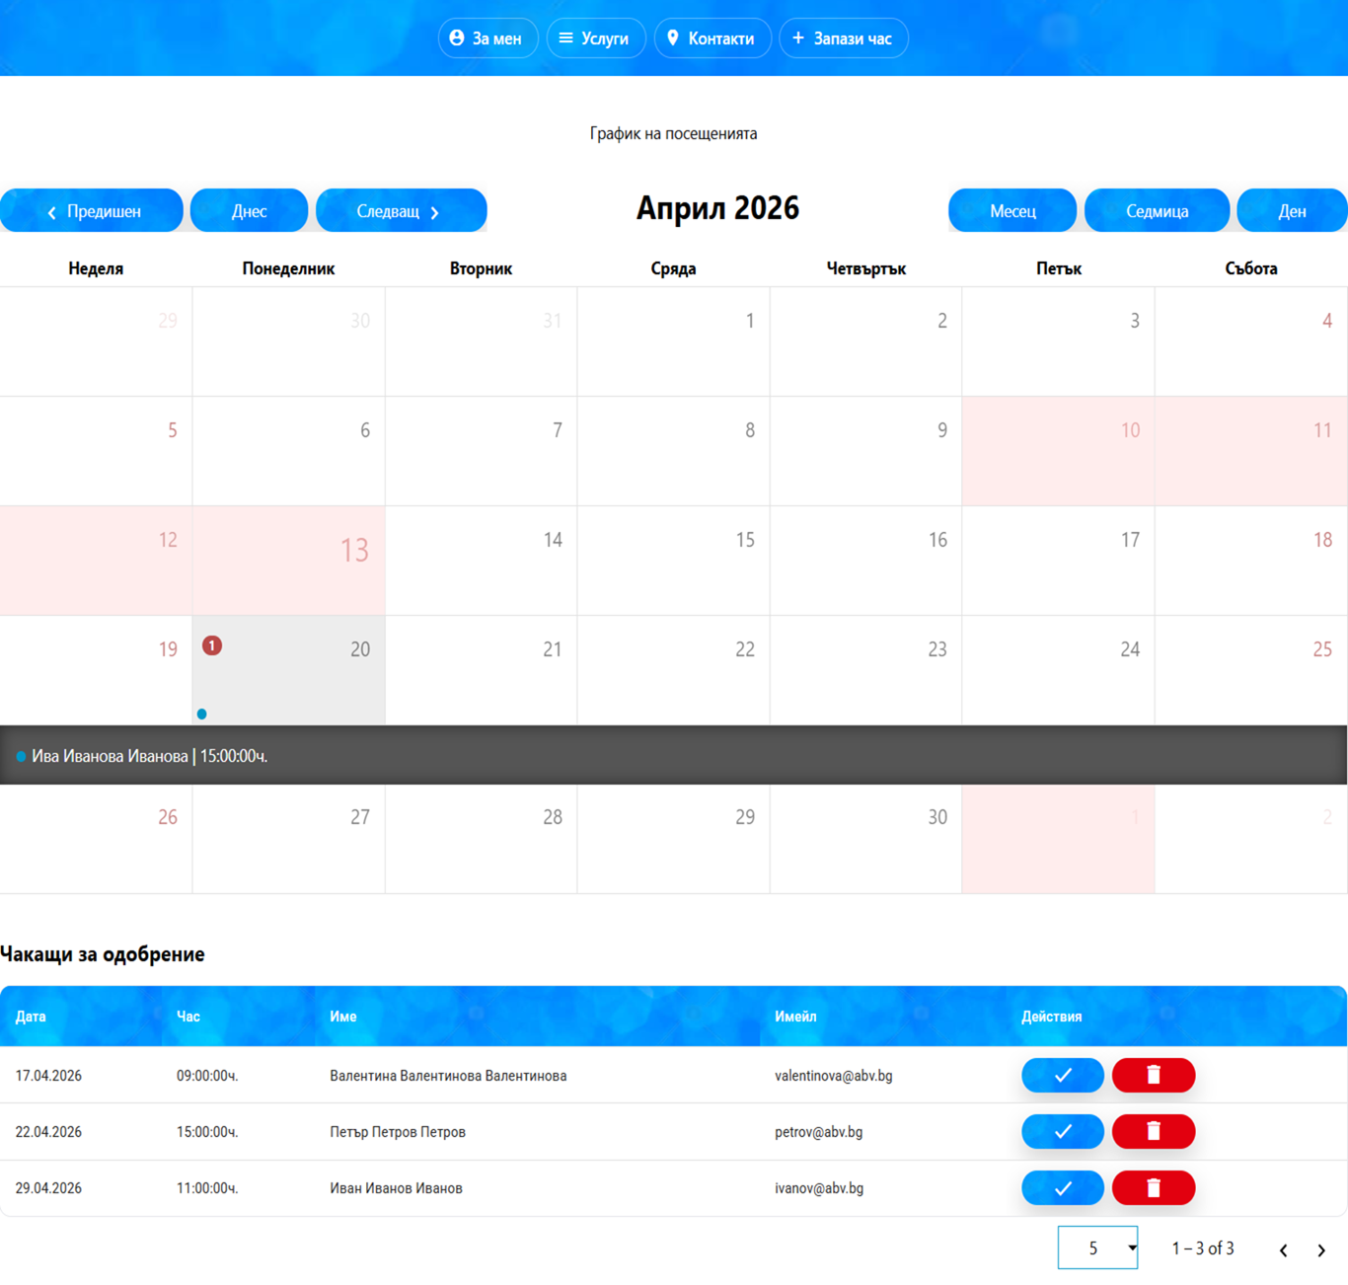Navigate to Следващ month
This screenshot has width=1348, height=1285.
401,210
